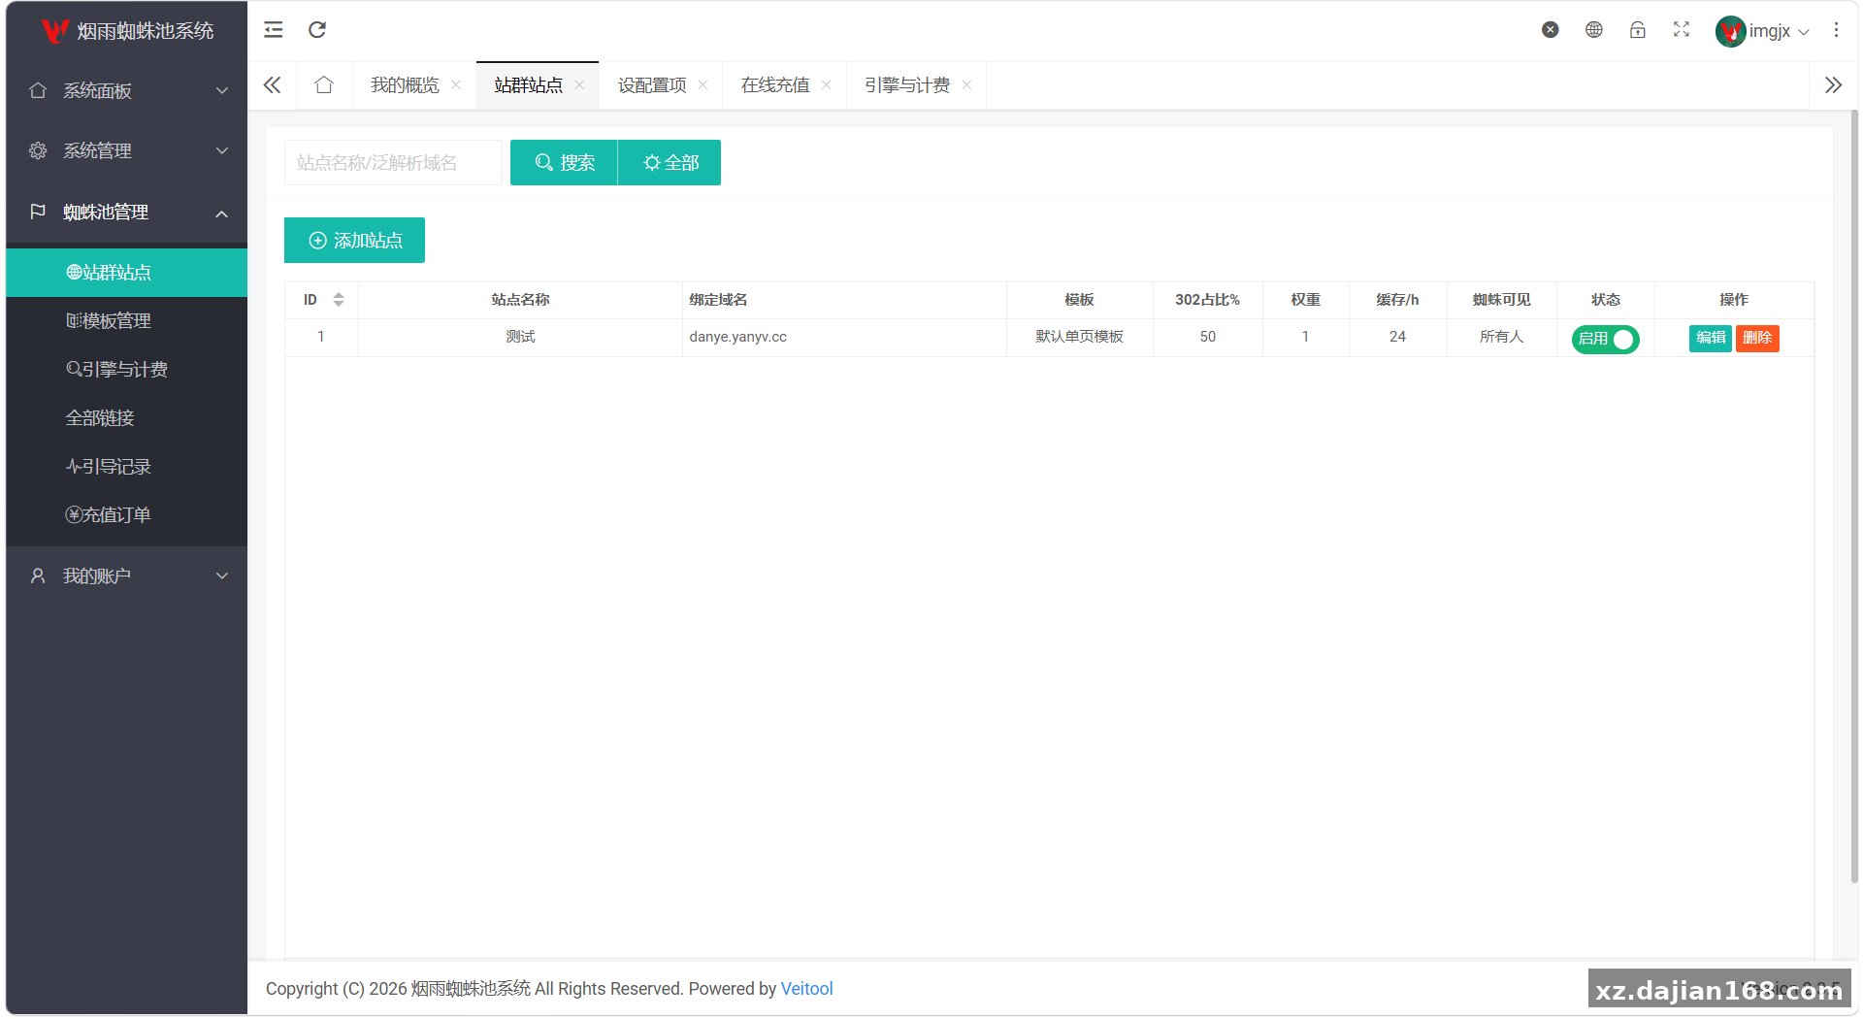
Task: Click the imgjx user avatar
Action: pyautogui.click(x=1730, y=31)
